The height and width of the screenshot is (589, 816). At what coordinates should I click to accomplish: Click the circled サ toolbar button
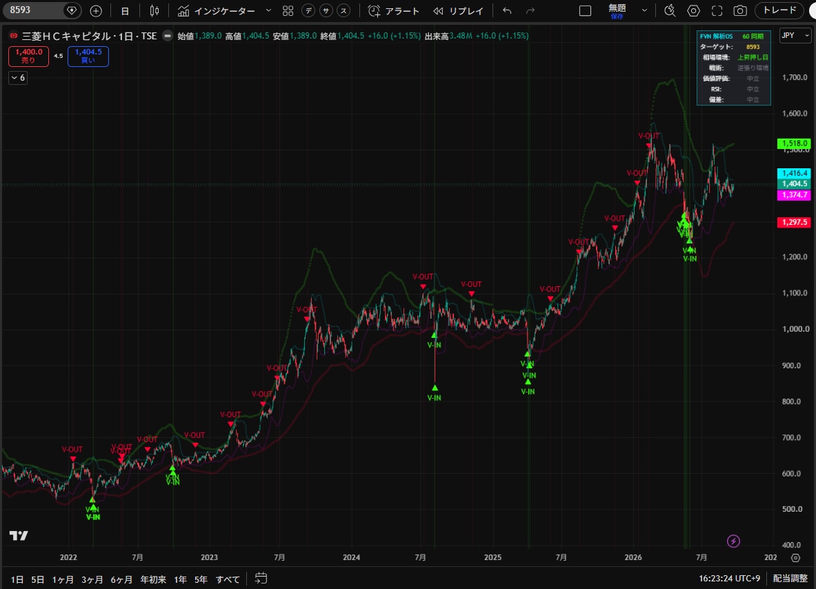(326, 11)
